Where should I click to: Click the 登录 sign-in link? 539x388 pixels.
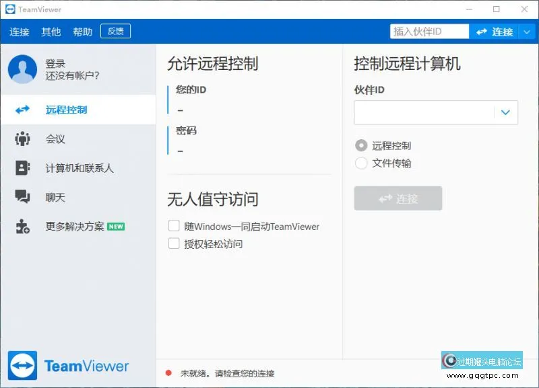click(55, 64)
